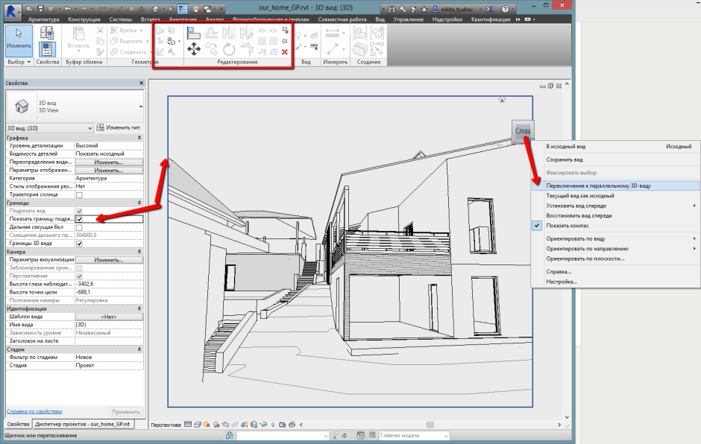Uncheck the Границы 3D вида checkbox
Image resolution: width=701 pixels, height=444 pixels.
tap(80, 244)
